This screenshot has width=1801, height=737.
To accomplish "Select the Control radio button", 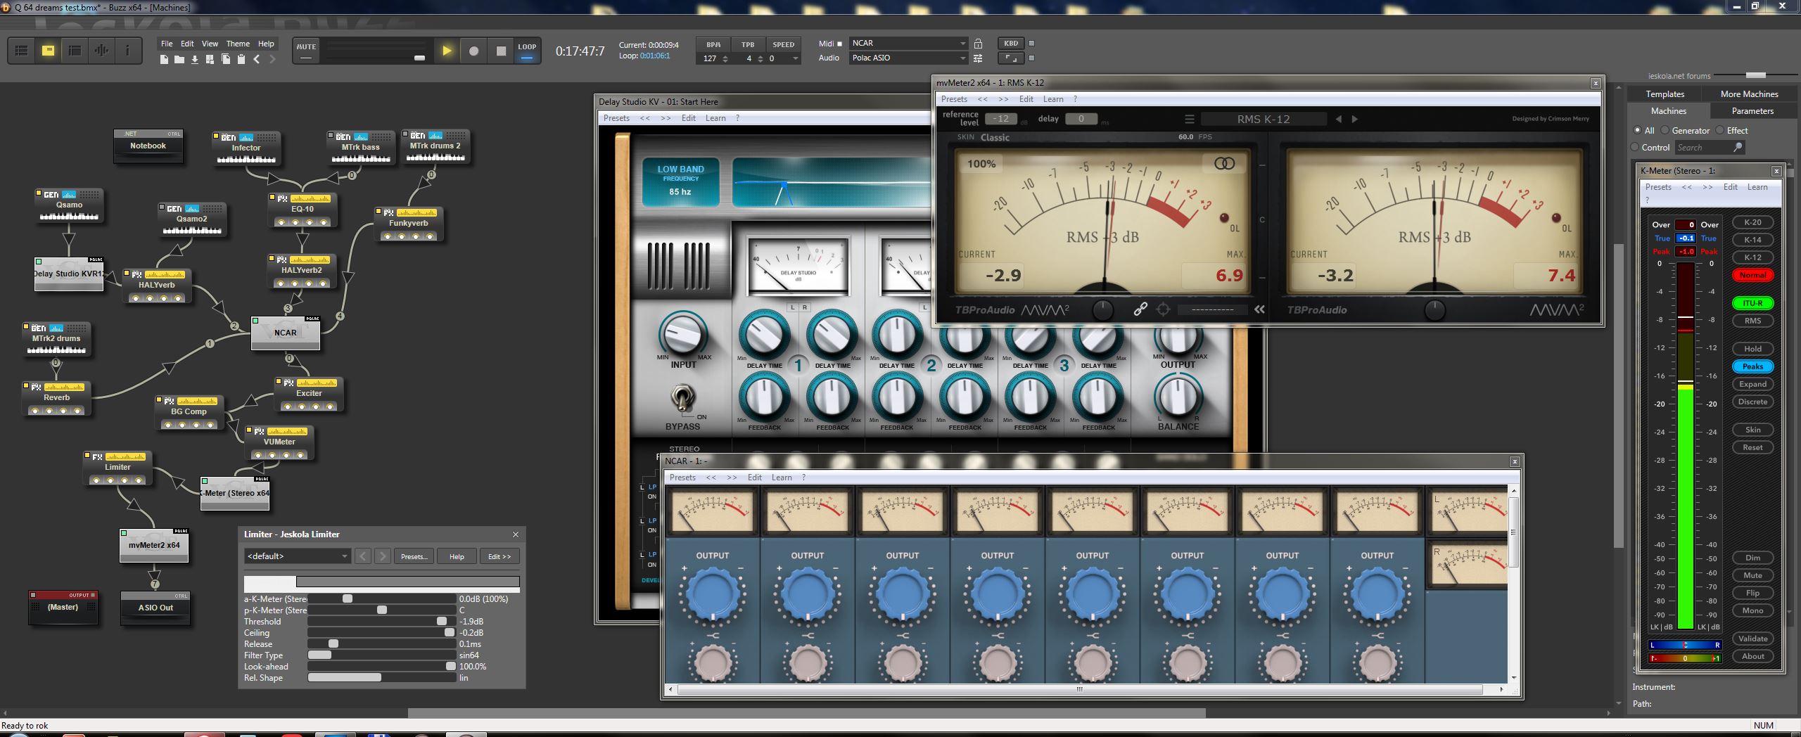I will click(1635, 148).
